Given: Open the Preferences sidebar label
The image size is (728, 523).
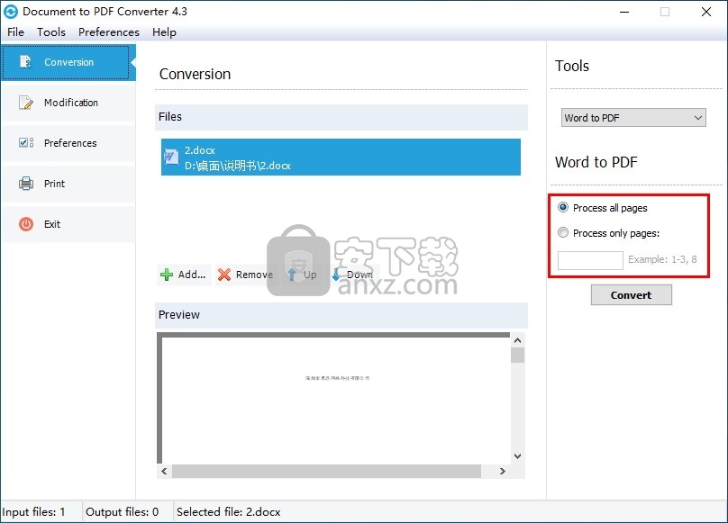Looking at the screenshot, I should point(70,143).
